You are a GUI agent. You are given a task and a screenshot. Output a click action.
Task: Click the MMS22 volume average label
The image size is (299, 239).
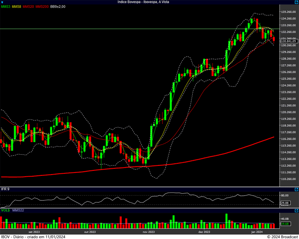click(19, 211)
